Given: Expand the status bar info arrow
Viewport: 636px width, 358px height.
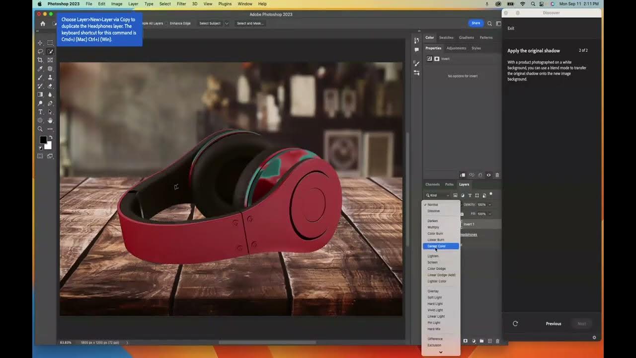Looking at the screenshot, I should click(127, 343).
